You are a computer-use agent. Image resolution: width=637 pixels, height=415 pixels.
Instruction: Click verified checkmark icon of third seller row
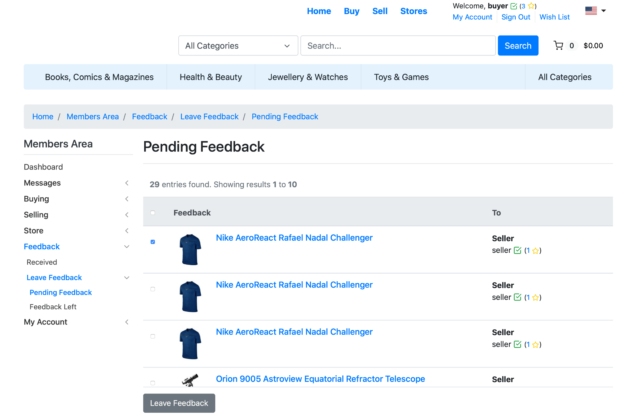point(517,344)
